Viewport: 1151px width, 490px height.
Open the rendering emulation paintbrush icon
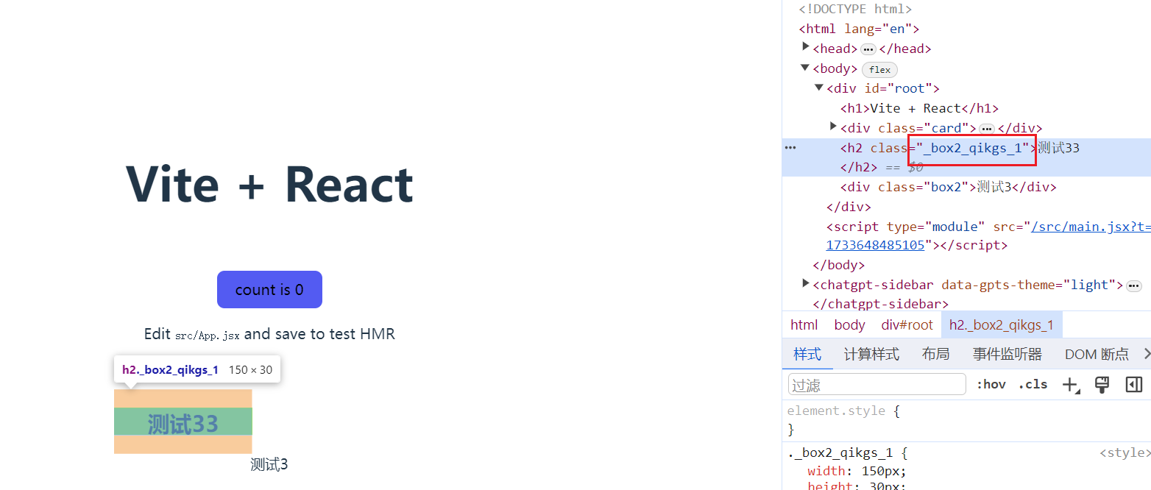(1102, 384)
